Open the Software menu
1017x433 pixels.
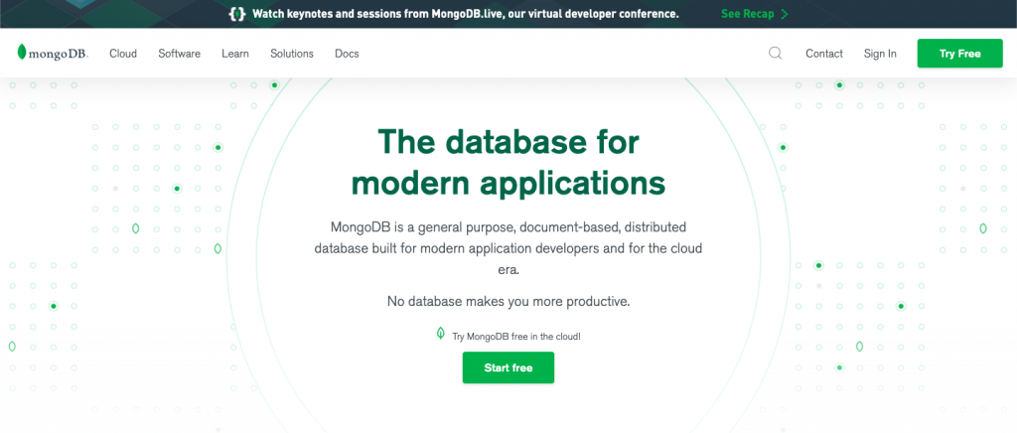179,54
